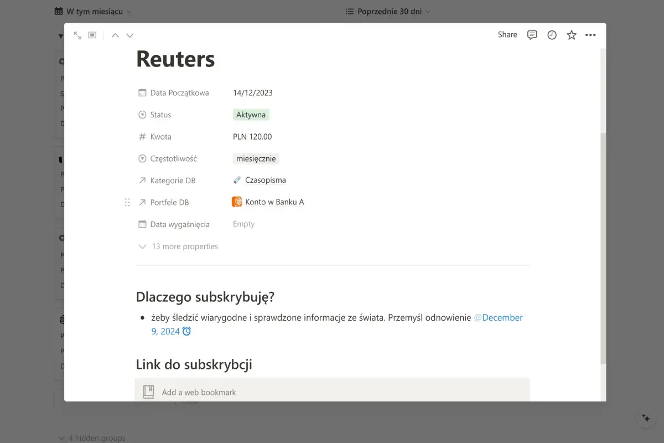664x443 pixels.
Task: Click the calendar icon next to Data wygaśnięcia
Action: [x=142, y=224]
